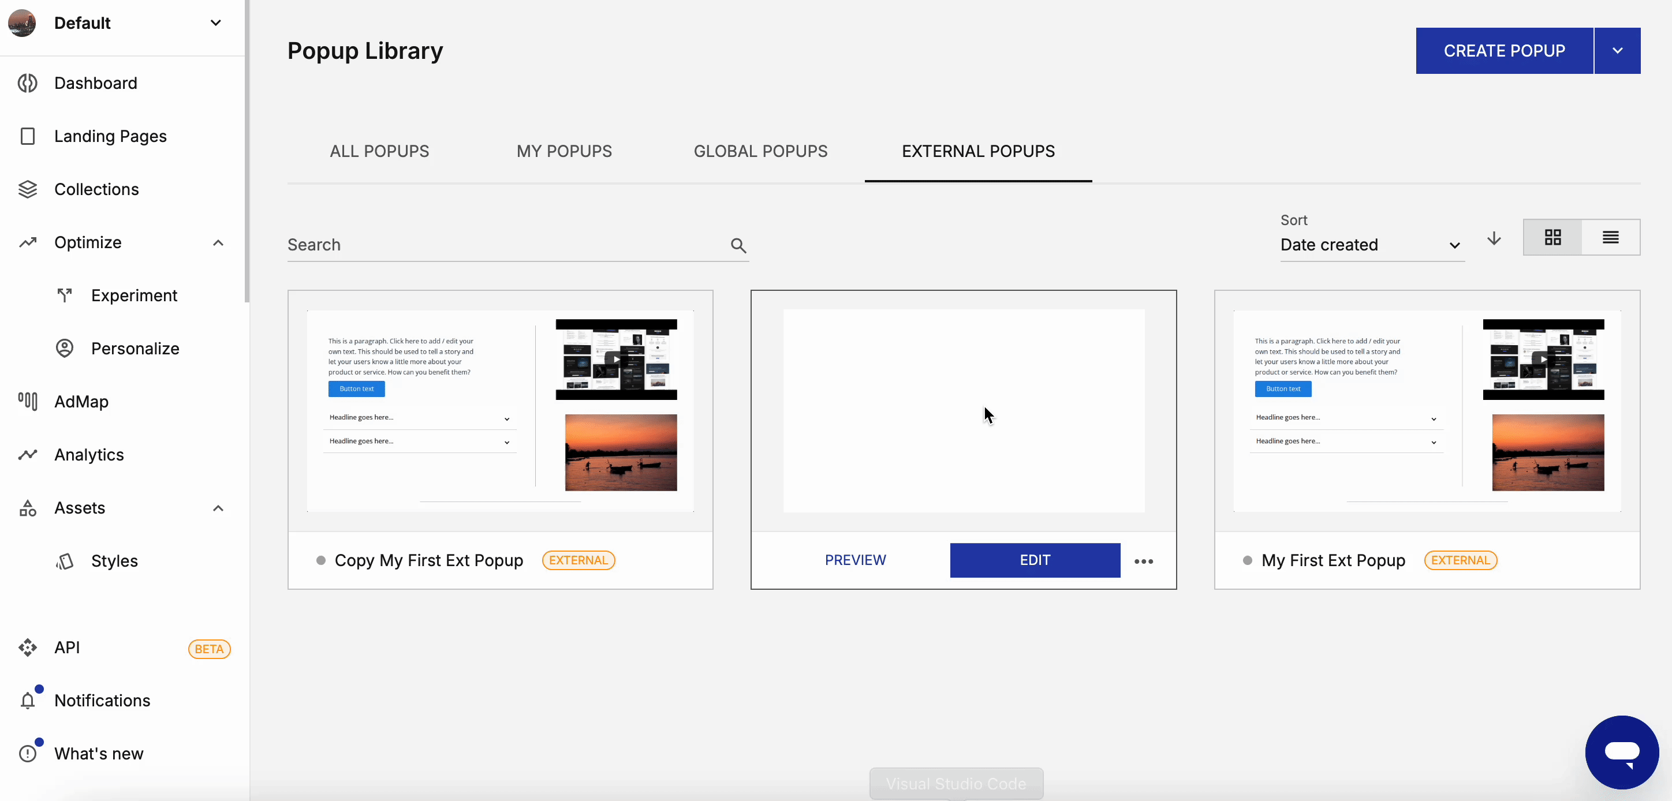The image size is (1672, 801).
Task: Open the chat support bubble
Action: click(x=1622, y=753)
